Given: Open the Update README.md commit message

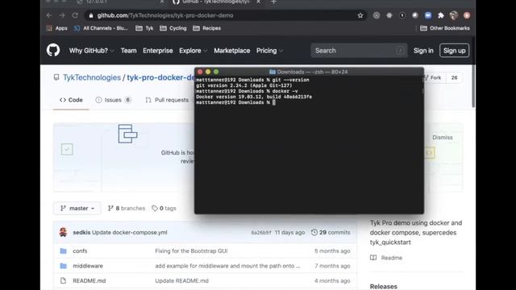Looking at the screenshot, I should click(x=181, y=281).
